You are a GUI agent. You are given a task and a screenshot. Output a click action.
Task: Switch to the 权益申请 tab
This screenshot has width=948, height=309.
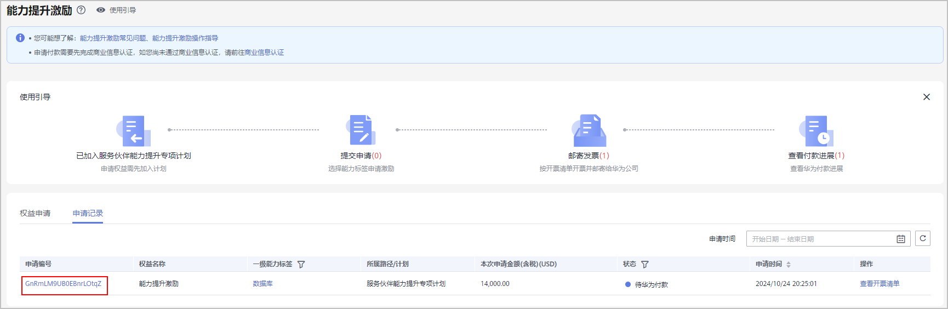35,213
